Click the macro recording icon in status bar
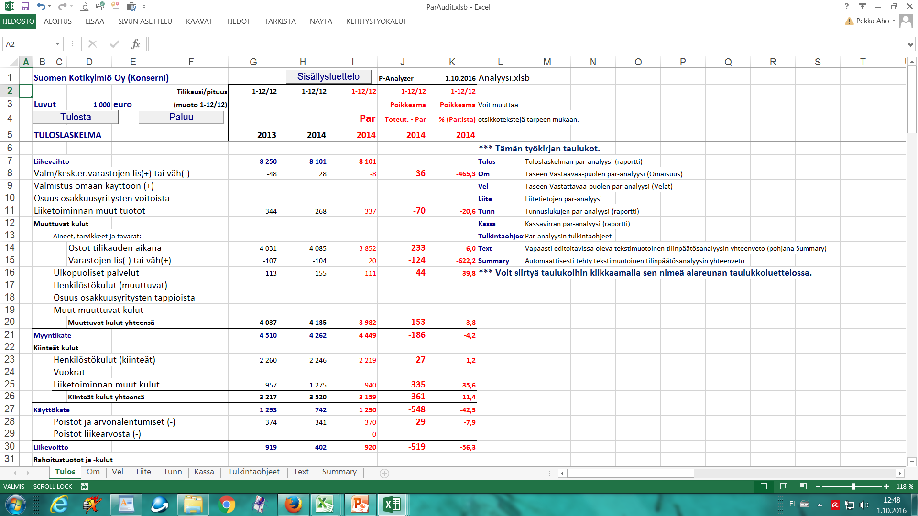918x516 pixels. 85,486
